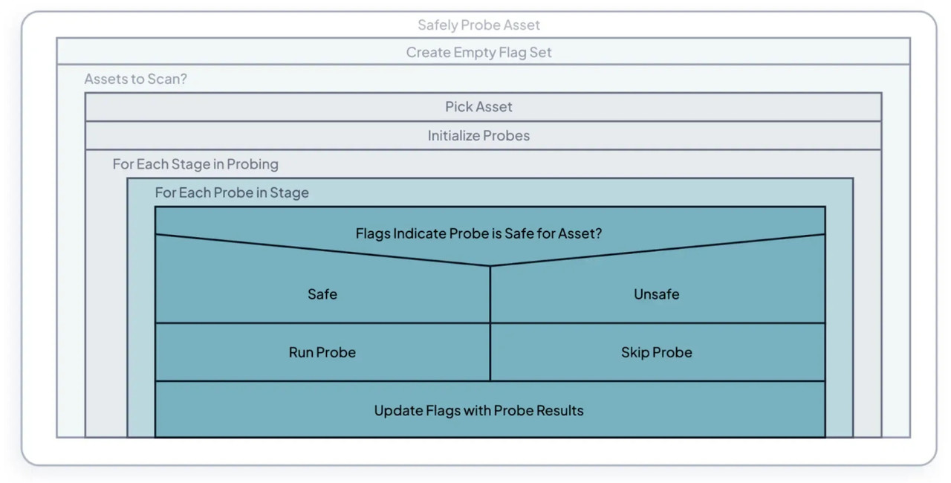Screen dimensions: 951x483
Task: Click the divider between Run Probe and Skip Probe
Action: (x=490, y=352)
